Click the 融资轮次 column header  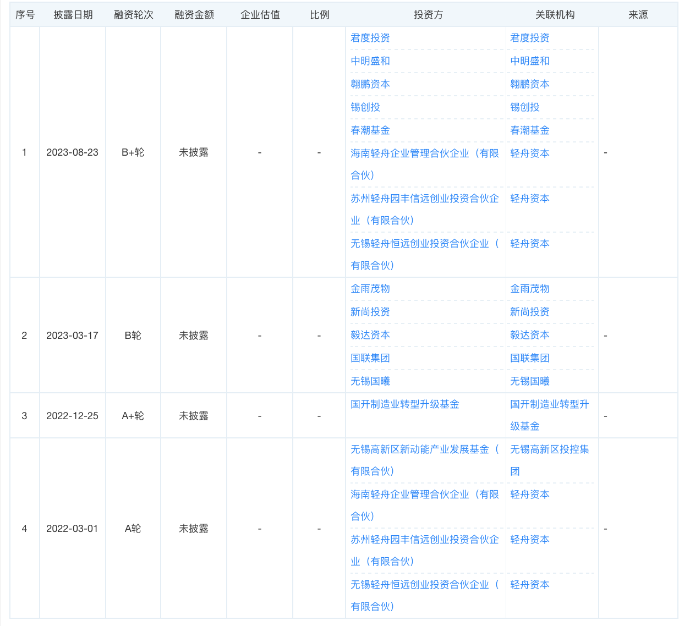coord(133,15)
